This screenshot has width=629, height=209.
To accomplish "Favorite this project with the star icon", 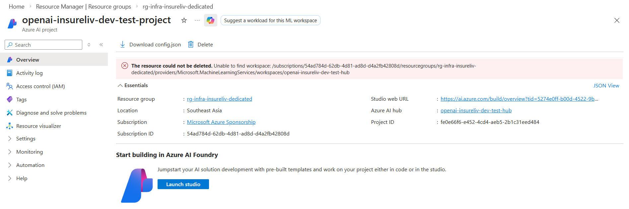I will tap(184, 21).
